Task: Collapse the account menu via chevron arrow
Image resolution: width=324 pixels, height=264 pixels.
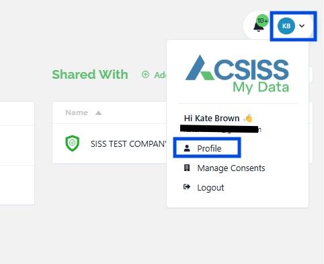Action: 302,26
